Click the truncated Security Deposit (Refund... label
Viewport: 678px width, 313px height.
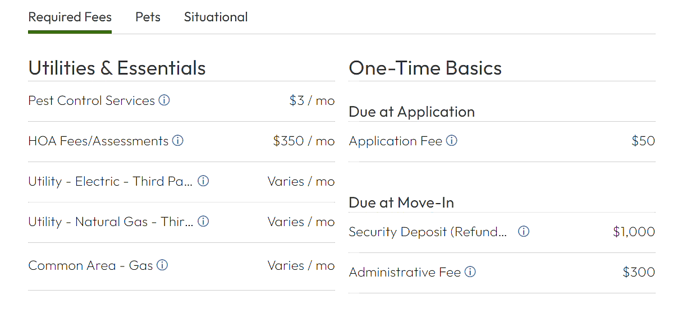tap(428, 232)
